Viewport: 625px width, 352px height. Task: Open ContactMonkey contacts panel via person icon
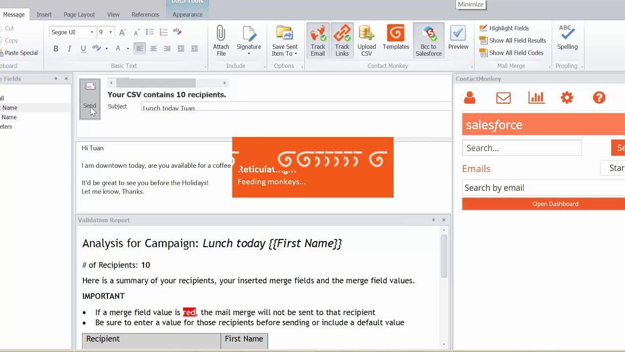point(469,97)
